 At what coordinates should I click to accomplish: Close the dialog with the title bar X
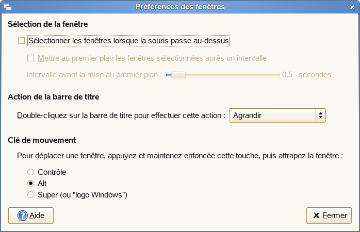[353, 6]
